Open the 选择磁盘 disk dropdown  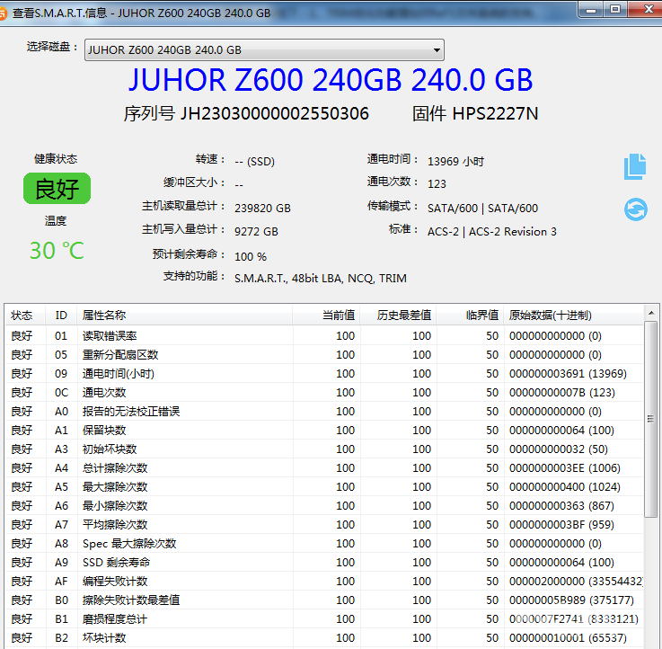click(x=264, y=50)
